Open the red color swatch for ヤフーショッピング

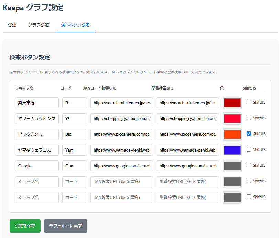click(x=232, y=119)
